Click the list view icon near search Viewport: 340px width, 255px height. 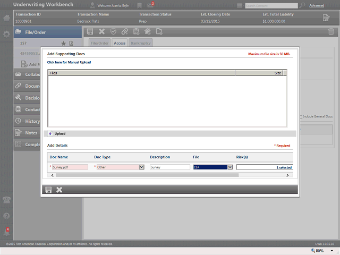coord(240,6)
